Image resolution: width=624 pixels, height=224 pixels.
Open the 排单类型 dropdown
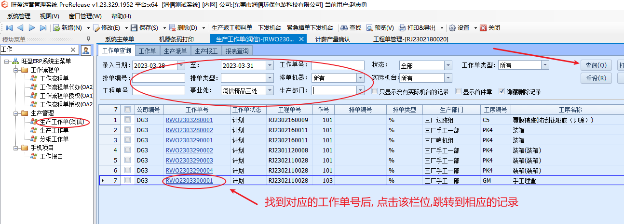click(270, 78)
